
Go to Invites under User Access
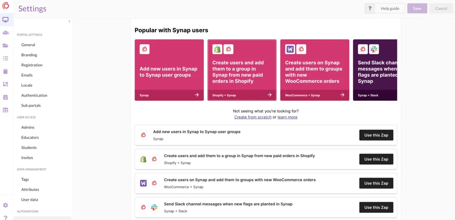pos(27,158)
